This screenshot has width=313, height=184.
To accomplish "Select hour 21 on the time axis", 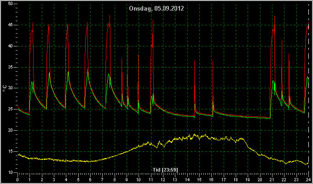I will [272, 179].
